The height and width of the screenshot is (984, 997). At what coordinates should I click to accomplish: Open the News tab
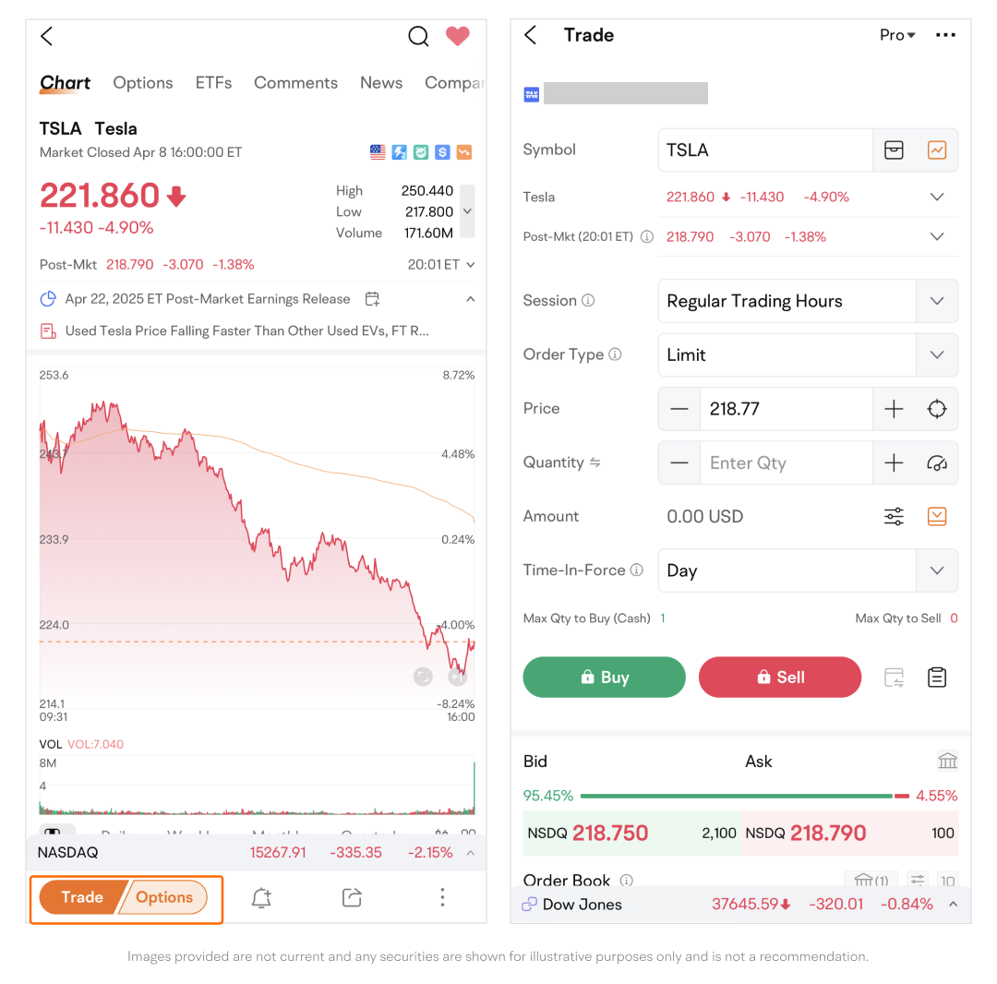pos(381,82)
